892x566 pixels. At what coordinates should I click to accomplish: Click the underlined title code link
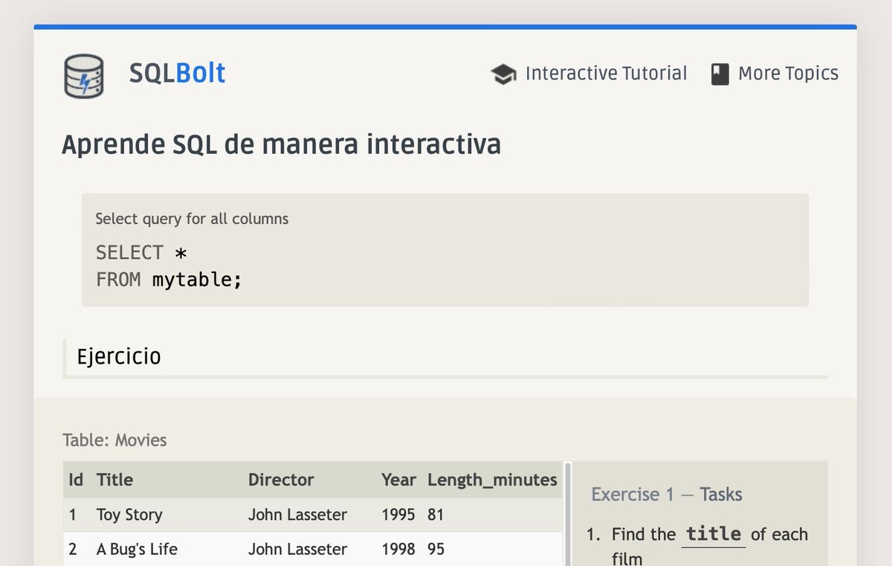pos(714,534)
